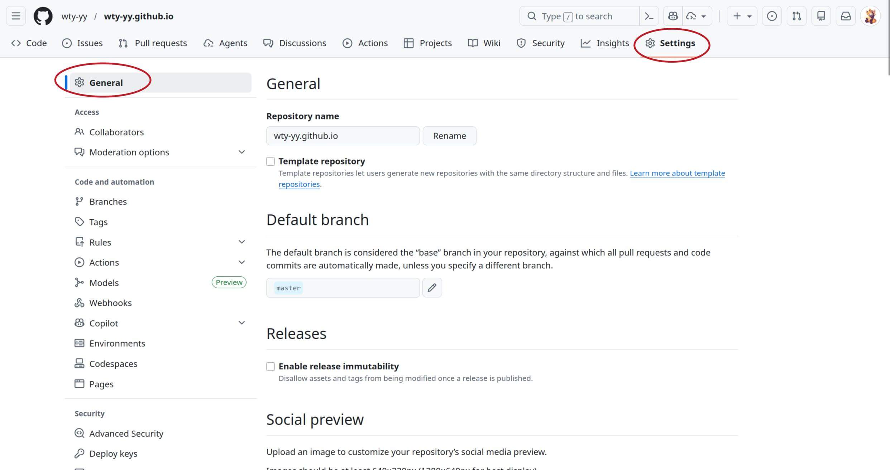The width and height of the screenshot is (890, 470).
Task: Open Deploy keys settings
Action: pyautogui.click(x=161, y=454)
